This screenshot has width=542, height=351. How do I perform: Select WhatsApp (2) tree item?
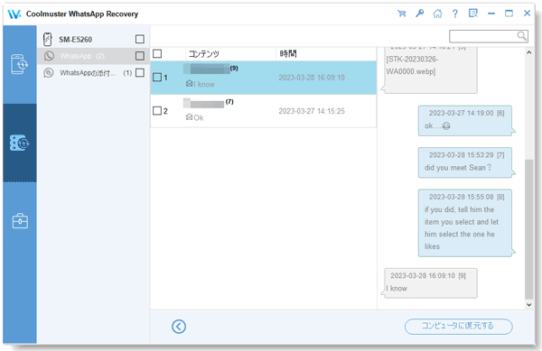coord(93,56)
